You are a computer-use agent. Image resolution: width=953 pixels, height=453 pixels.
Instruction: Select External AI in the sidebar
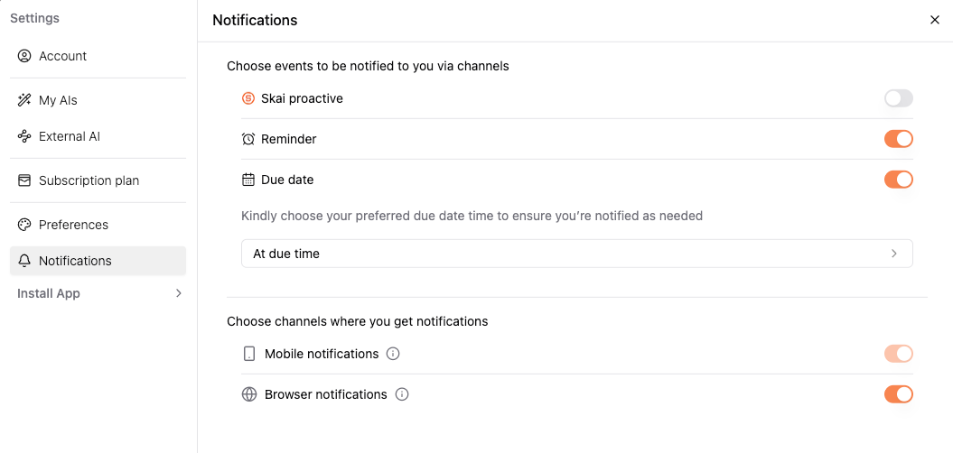(x=98, y=136)
